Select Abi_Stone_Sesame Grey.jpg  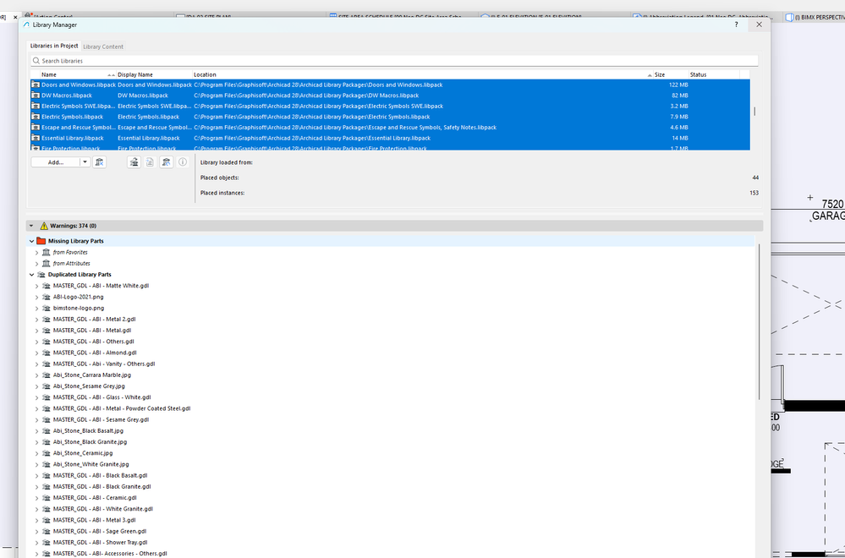89,386
